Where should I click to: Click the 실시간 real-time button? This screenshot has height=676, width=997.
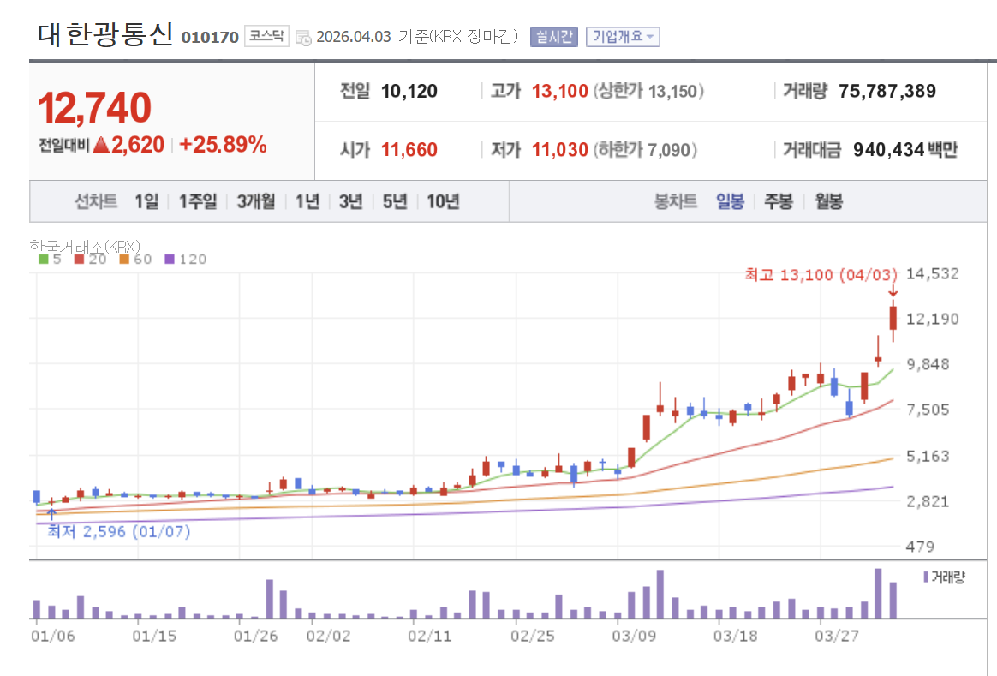click(x=554, y=37)
